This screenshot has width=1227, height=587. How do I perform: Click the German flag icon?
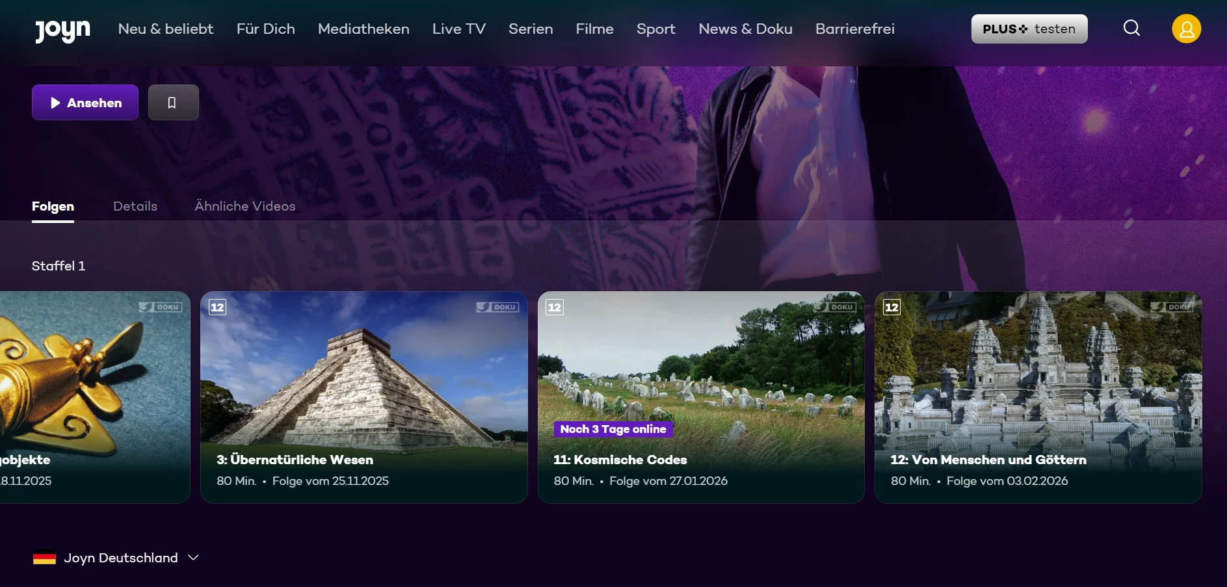[x=44, y=558]
